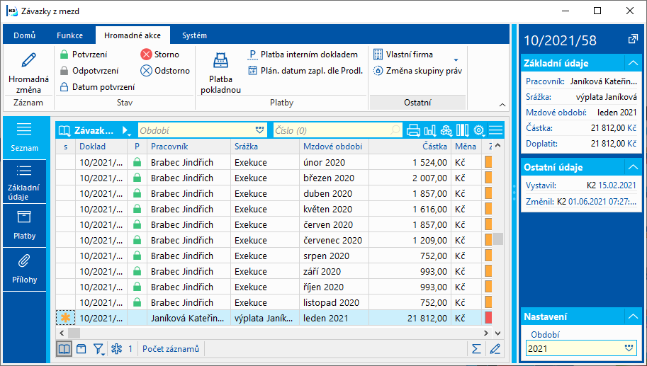This screenshot has width=647, height=366.
Task: Click the Pracovník link in Základní údaje
Action: click(545, 81)
